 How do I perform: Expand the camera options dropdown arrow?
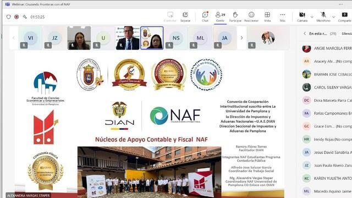click(312, 17)
